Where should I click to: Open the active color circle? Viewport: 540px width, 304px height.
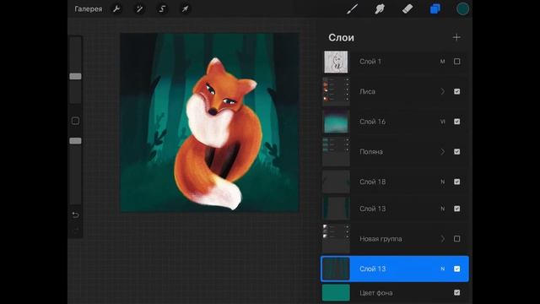tap(462, 9)
